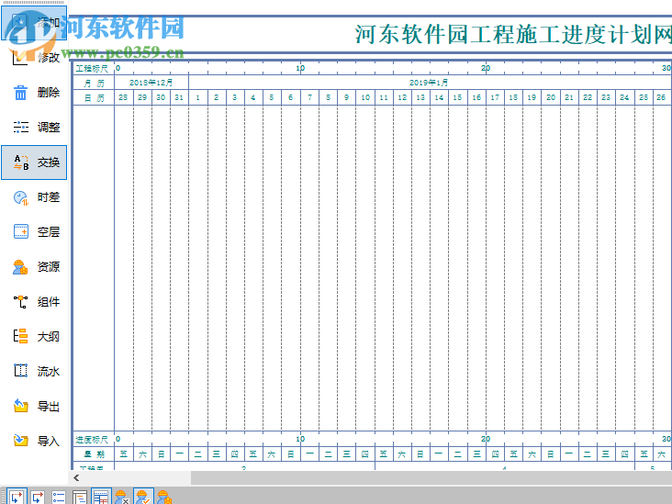Click the 2018年12月 month header
672x504 pixels.
tap(151, 83)
